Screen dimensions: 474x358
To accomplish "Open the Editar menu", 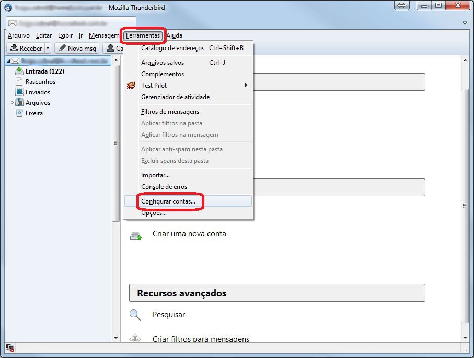I will coord(44,35).
